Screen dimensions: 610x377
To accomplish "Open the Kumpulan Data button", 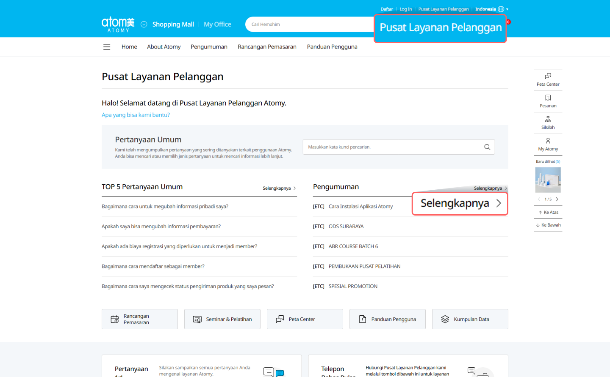I will coord(470,320).
